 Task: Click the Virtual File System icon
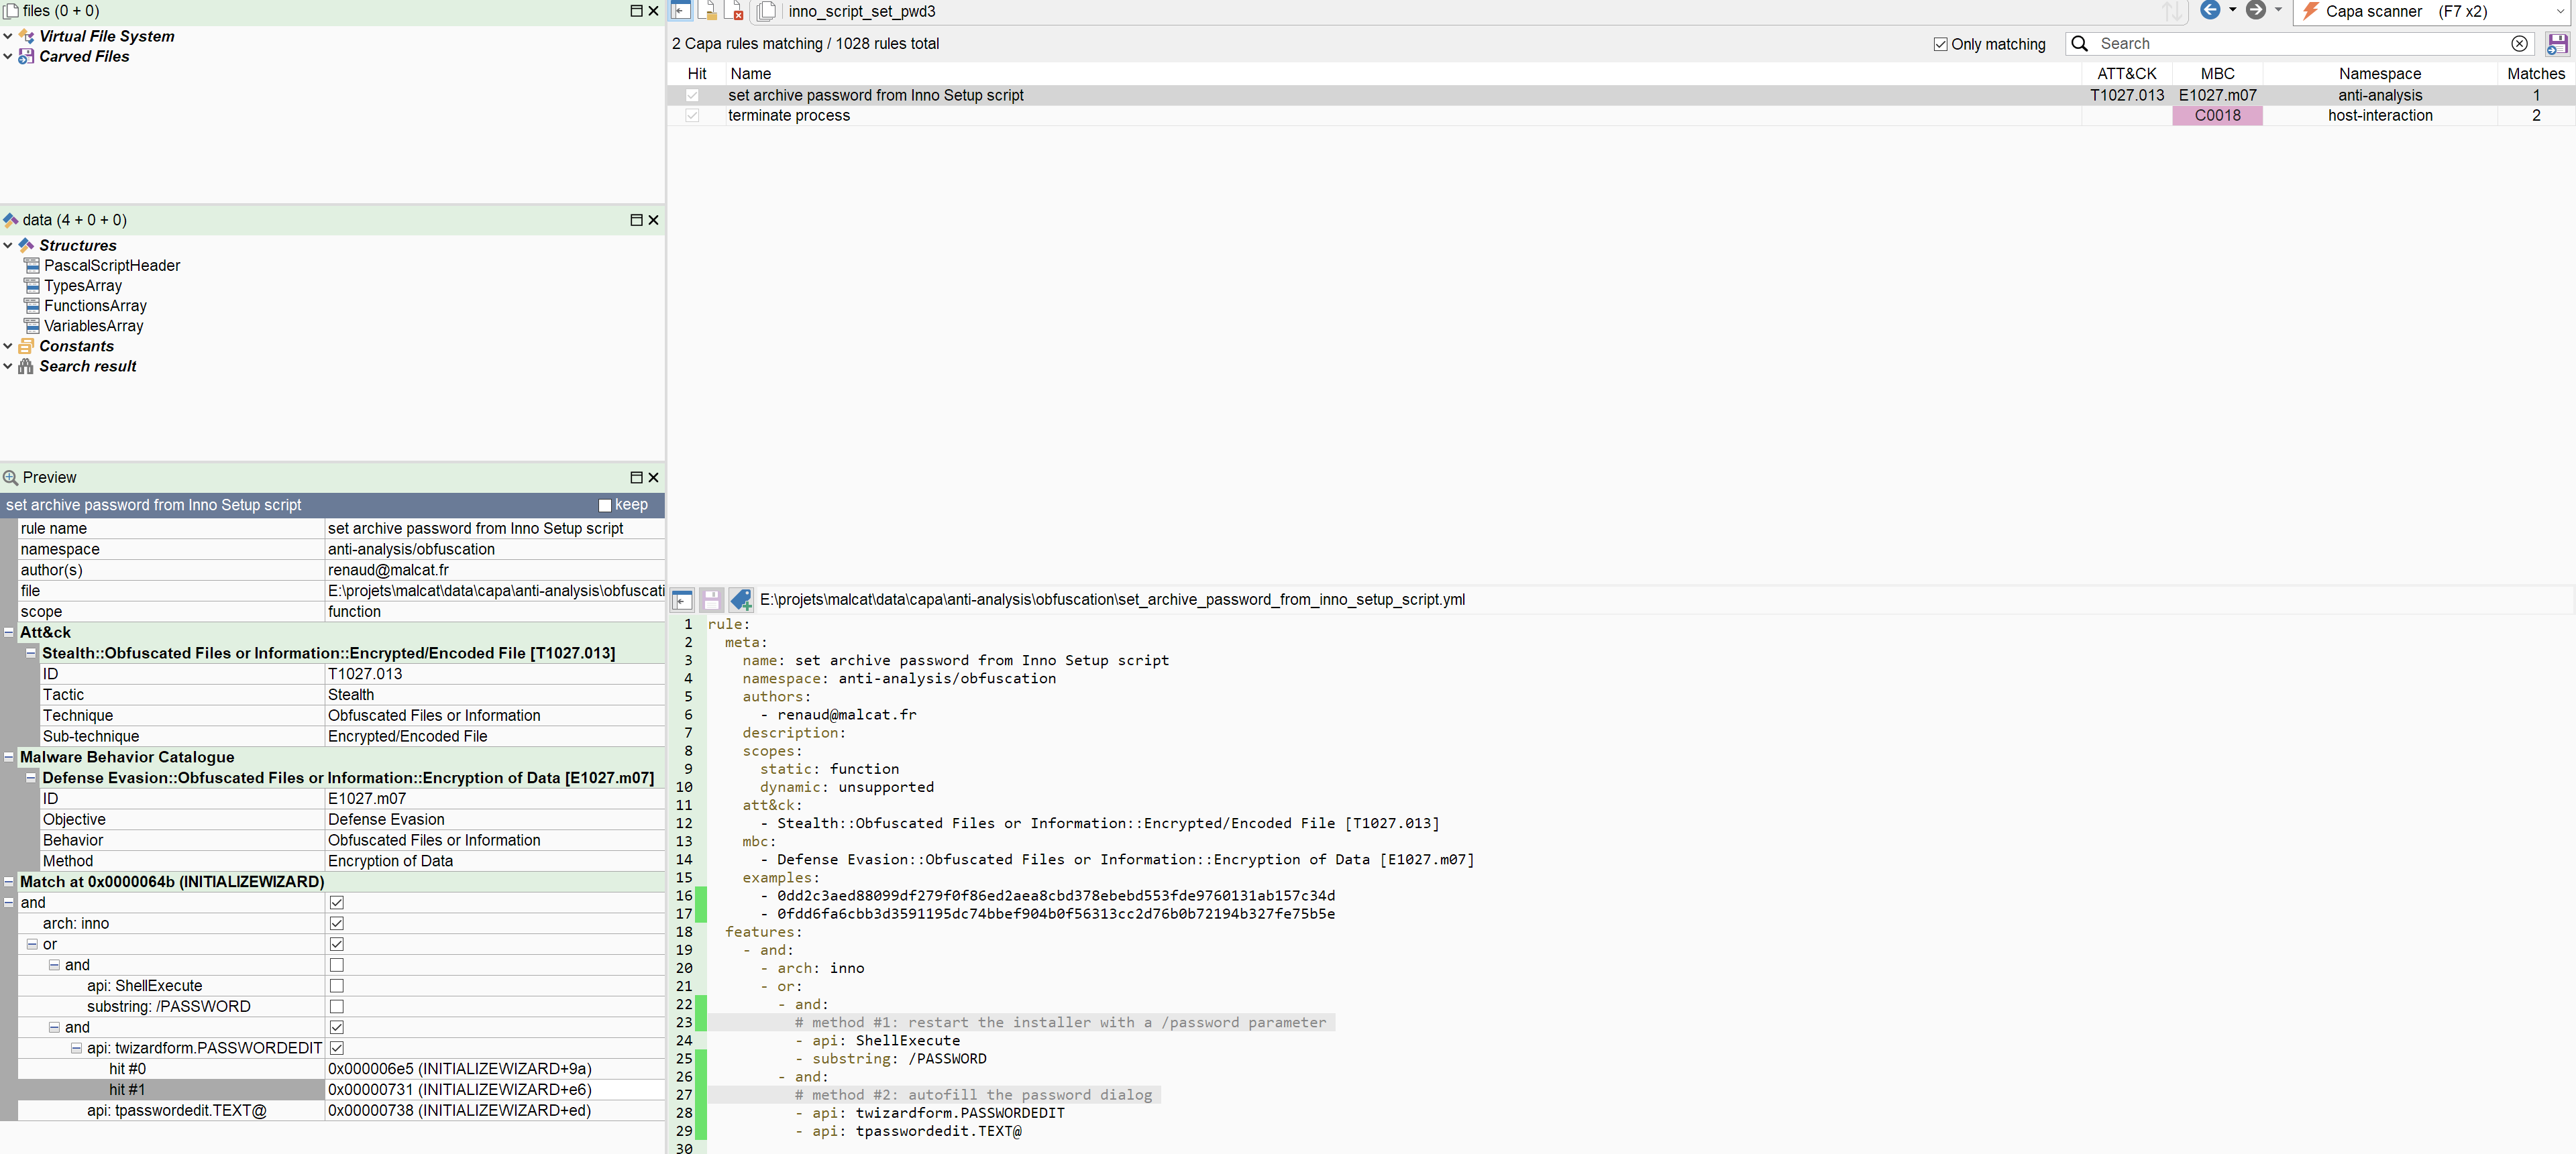(x=27, y=36)
